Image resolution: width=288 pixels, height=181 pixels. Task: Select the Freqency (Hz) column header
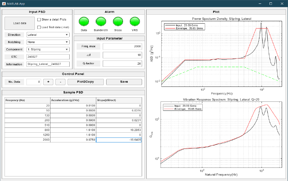click(x=28, y=100)
